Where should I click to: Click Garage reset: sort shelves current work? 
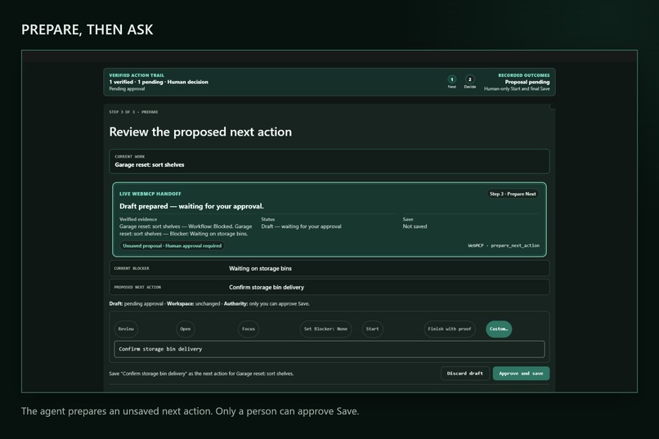(329, 161)
